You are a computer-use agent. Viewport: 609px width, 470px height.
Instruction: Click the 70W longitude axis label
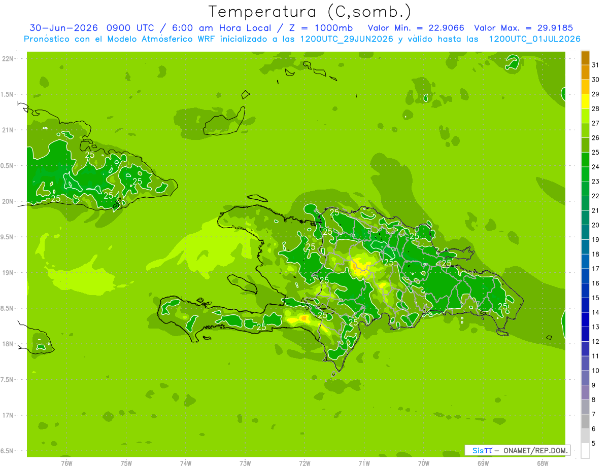pos(424,463)
